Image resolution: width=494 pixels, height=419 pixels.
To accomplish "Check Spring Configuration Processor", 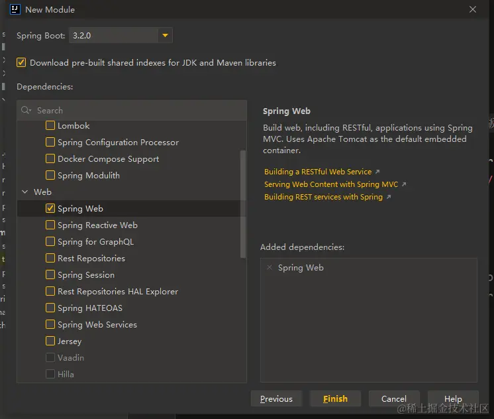I will 50,142.
